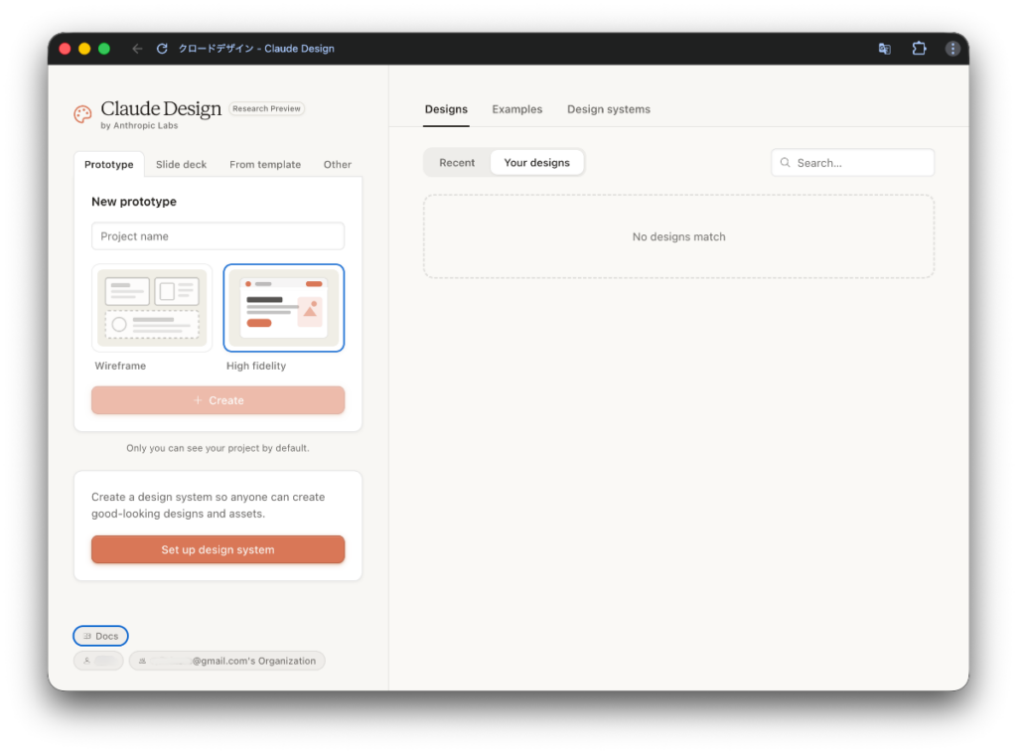Open the From template tab
Image resolution: width=1017 pixels, height=754 pixels.
[264, 164]
